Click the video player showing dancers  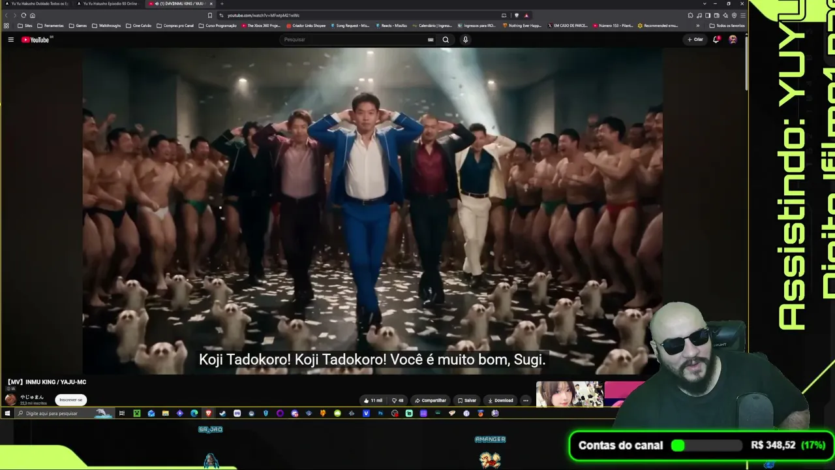pyautogui.click(x=372, y=211)
